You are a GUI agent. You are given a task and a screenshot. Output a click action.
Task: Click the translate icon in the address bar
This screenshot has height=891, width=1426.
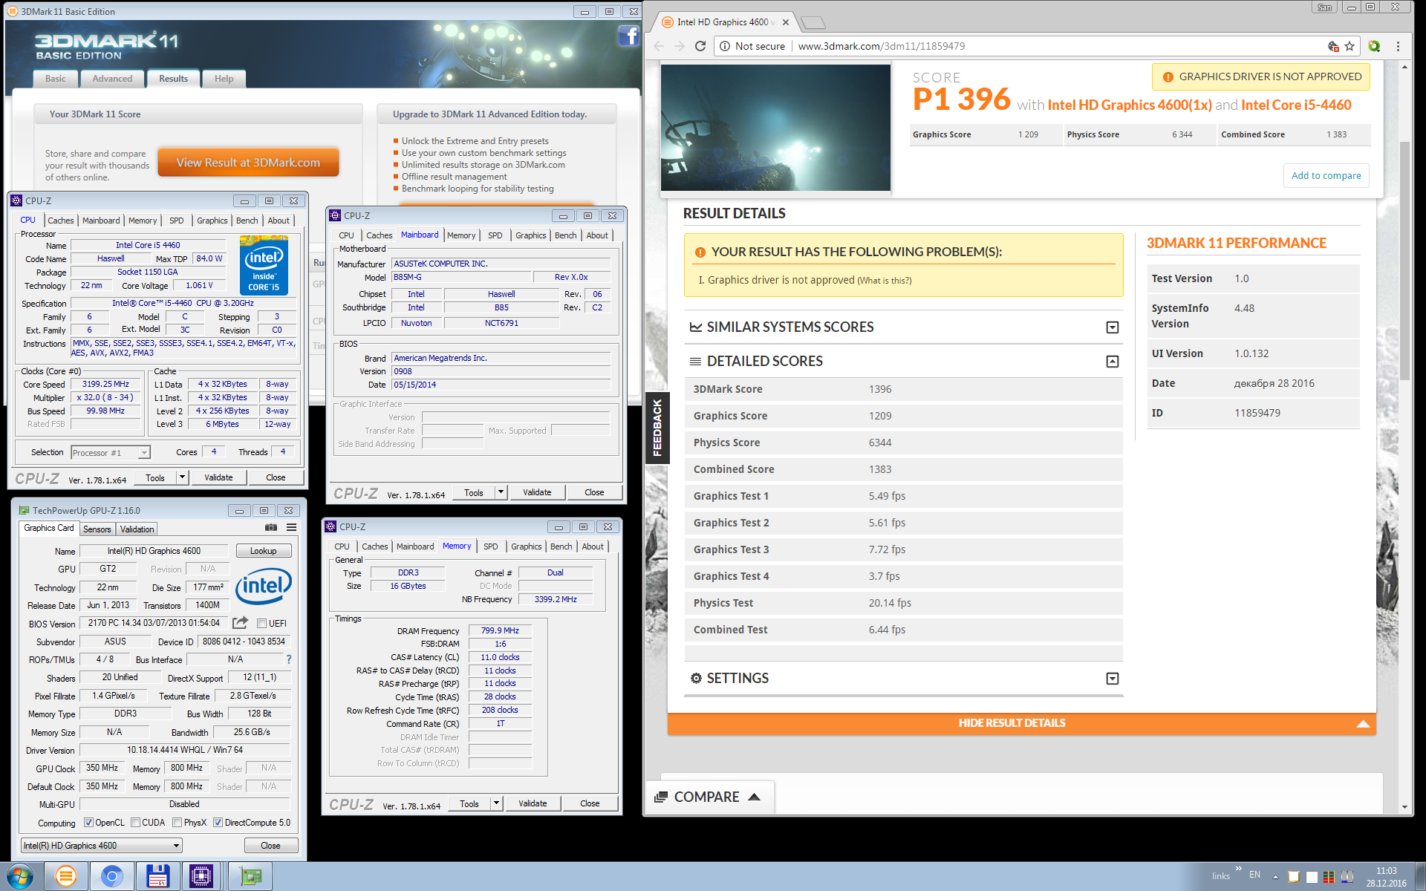(1333, 46)
